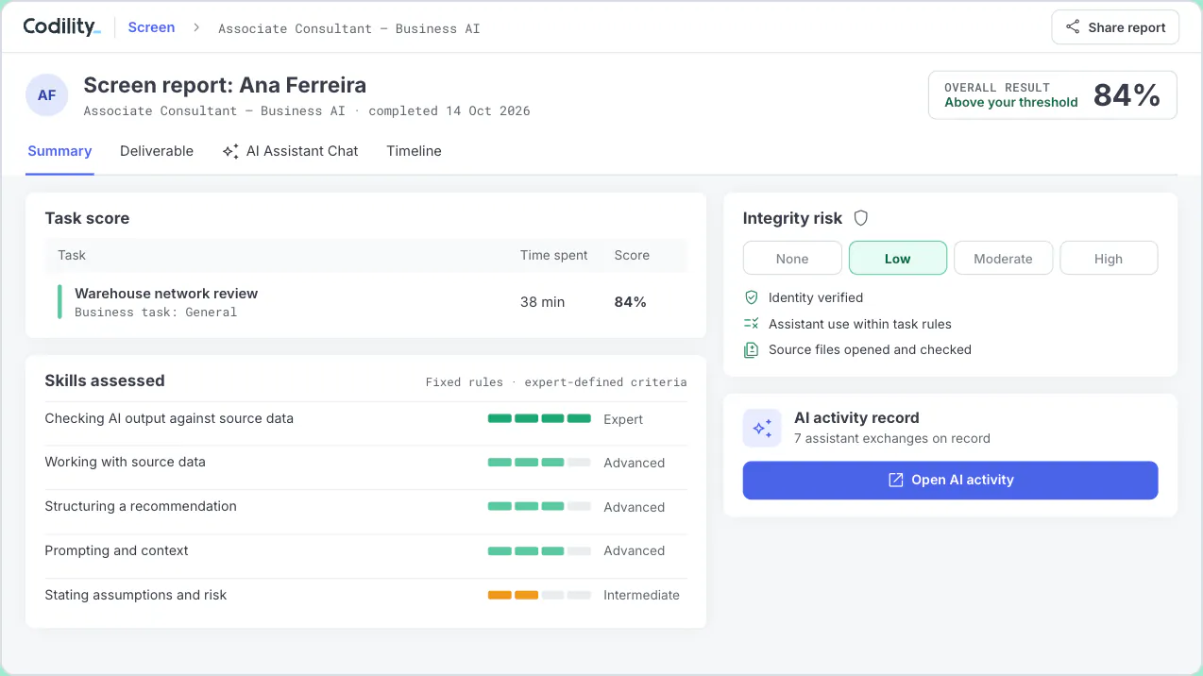Select the Low integrity risk option
The image size is (1203, 676).
[898, 258]
